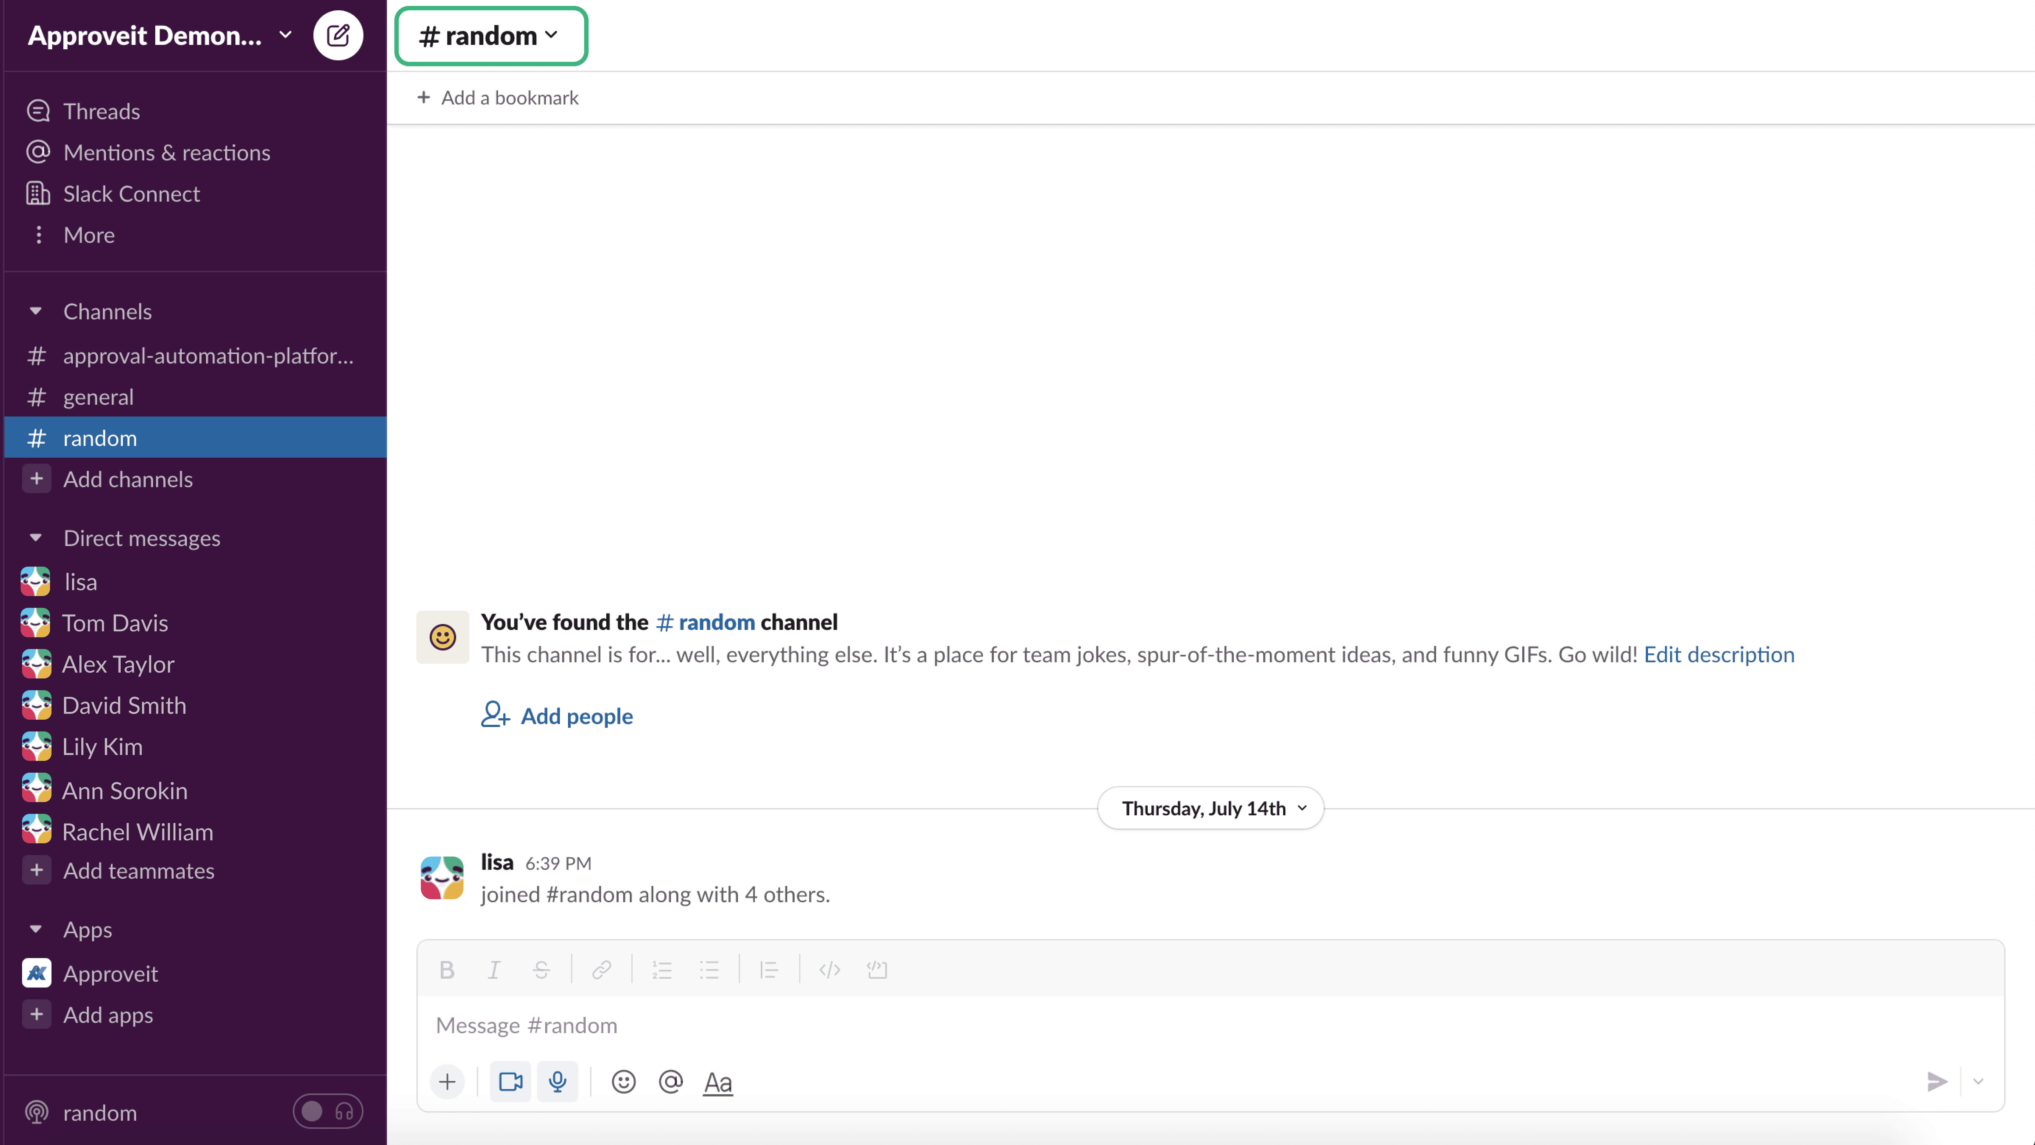Toggle inline code formatting

point(830,969)
